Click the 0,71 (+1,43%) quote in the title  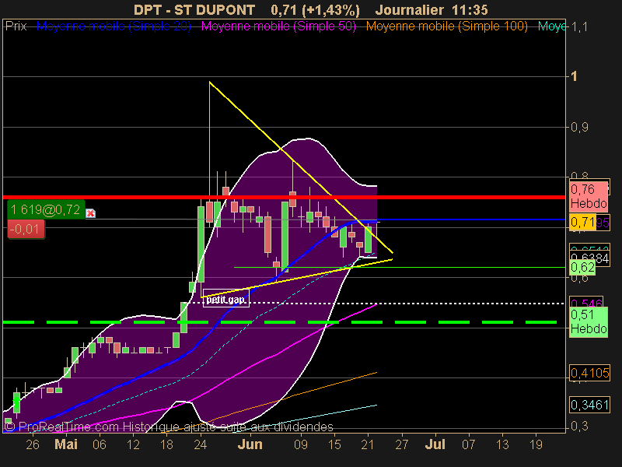click(316, 9)
